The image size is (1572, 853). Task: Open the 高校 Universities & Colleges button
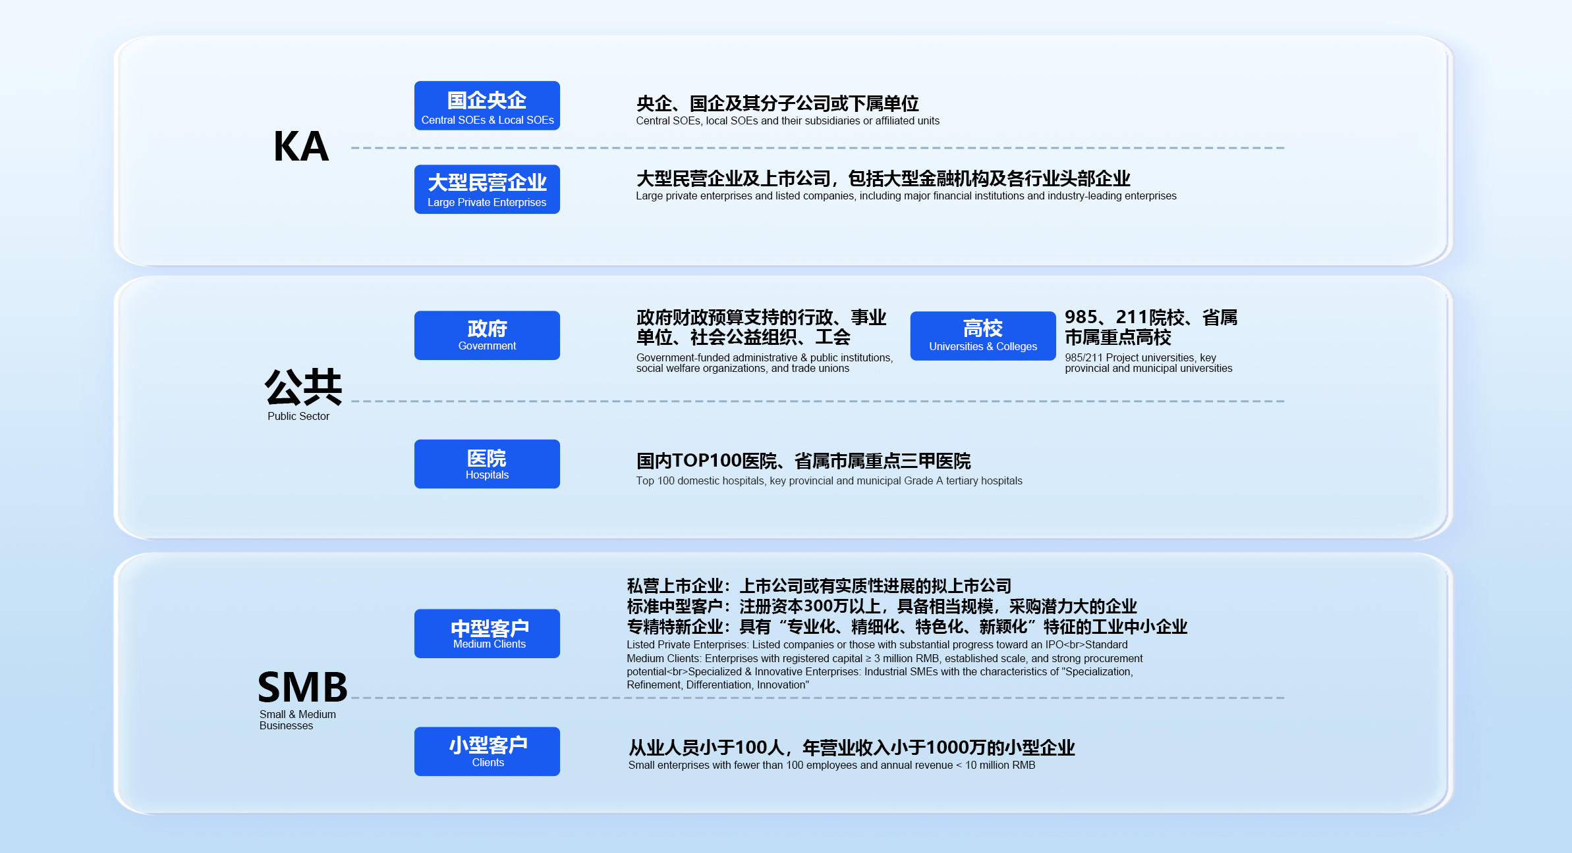pos(982,336)
